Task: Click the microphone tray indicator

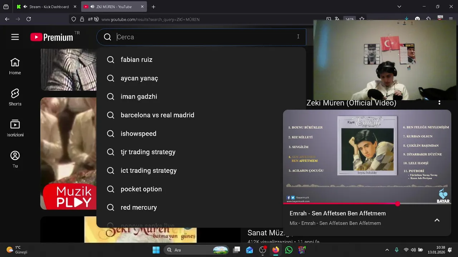Action: [396, 250]
